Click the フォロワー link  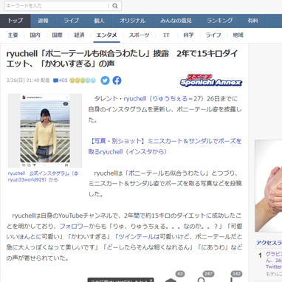74,226
